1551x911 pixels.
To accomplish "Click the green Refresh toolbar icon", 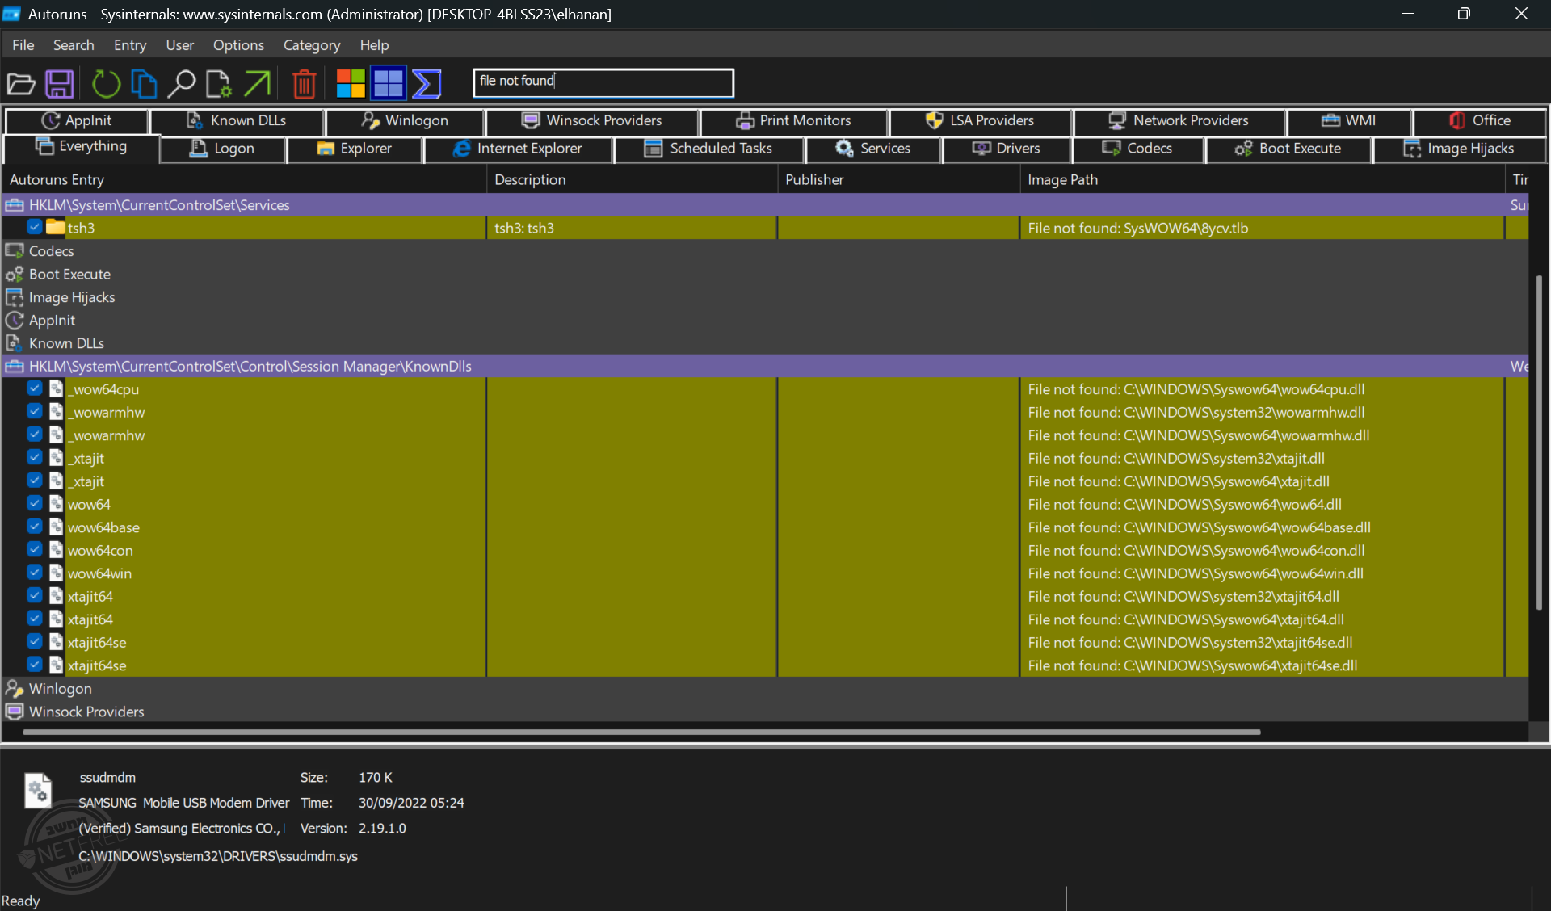I will click(x=106, y=83).
